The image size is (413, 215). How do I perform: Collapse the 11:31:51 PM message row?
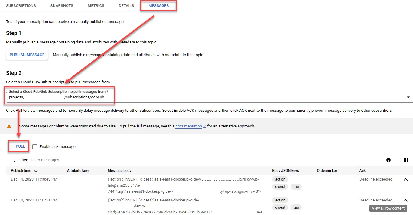(406, 200)
